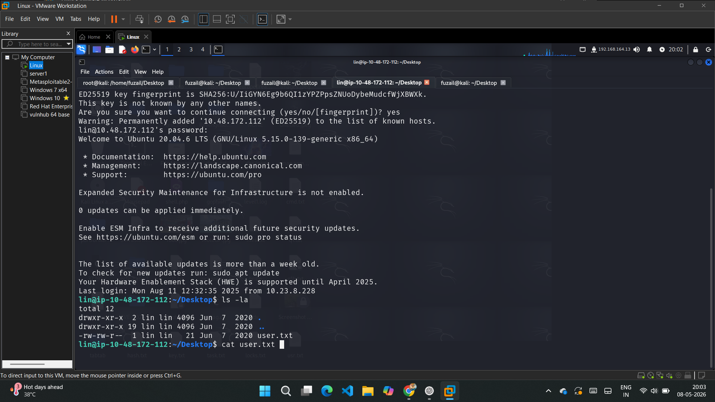
Task: Open the snapshot manager
Action: (x=185, y=19)
